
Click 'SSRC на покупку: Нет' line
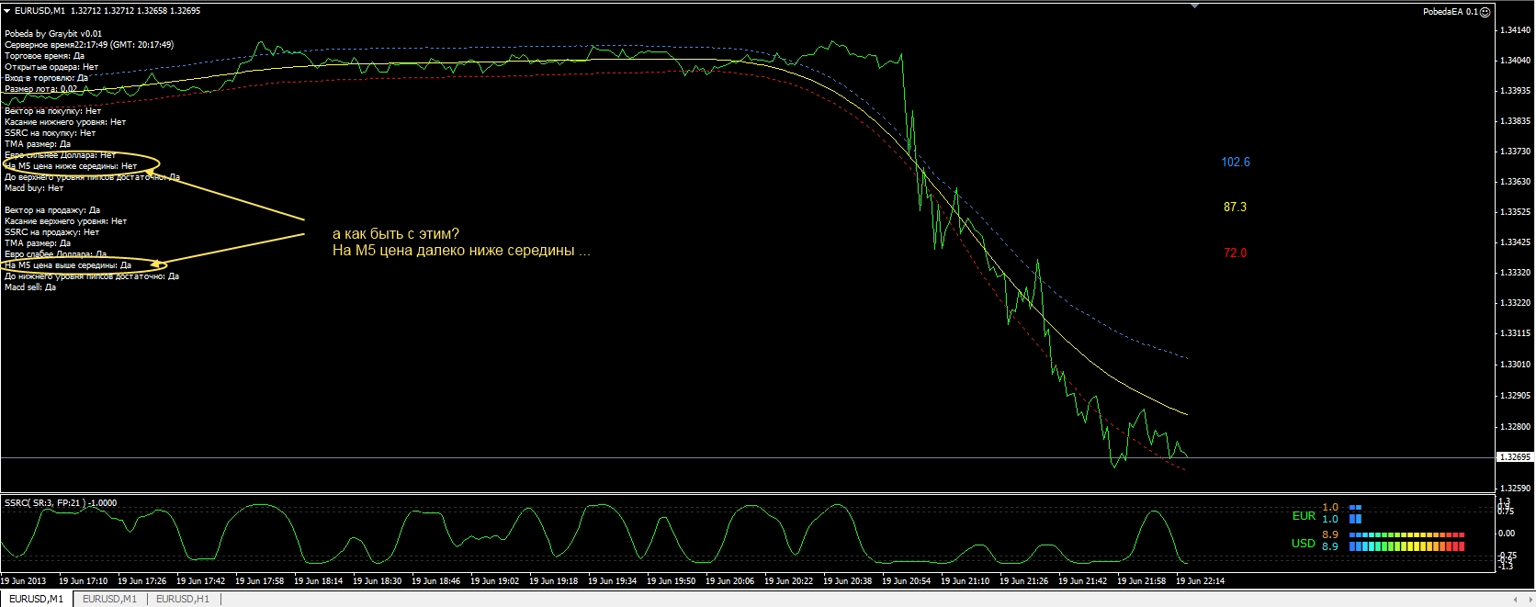(x=51, y=133)
